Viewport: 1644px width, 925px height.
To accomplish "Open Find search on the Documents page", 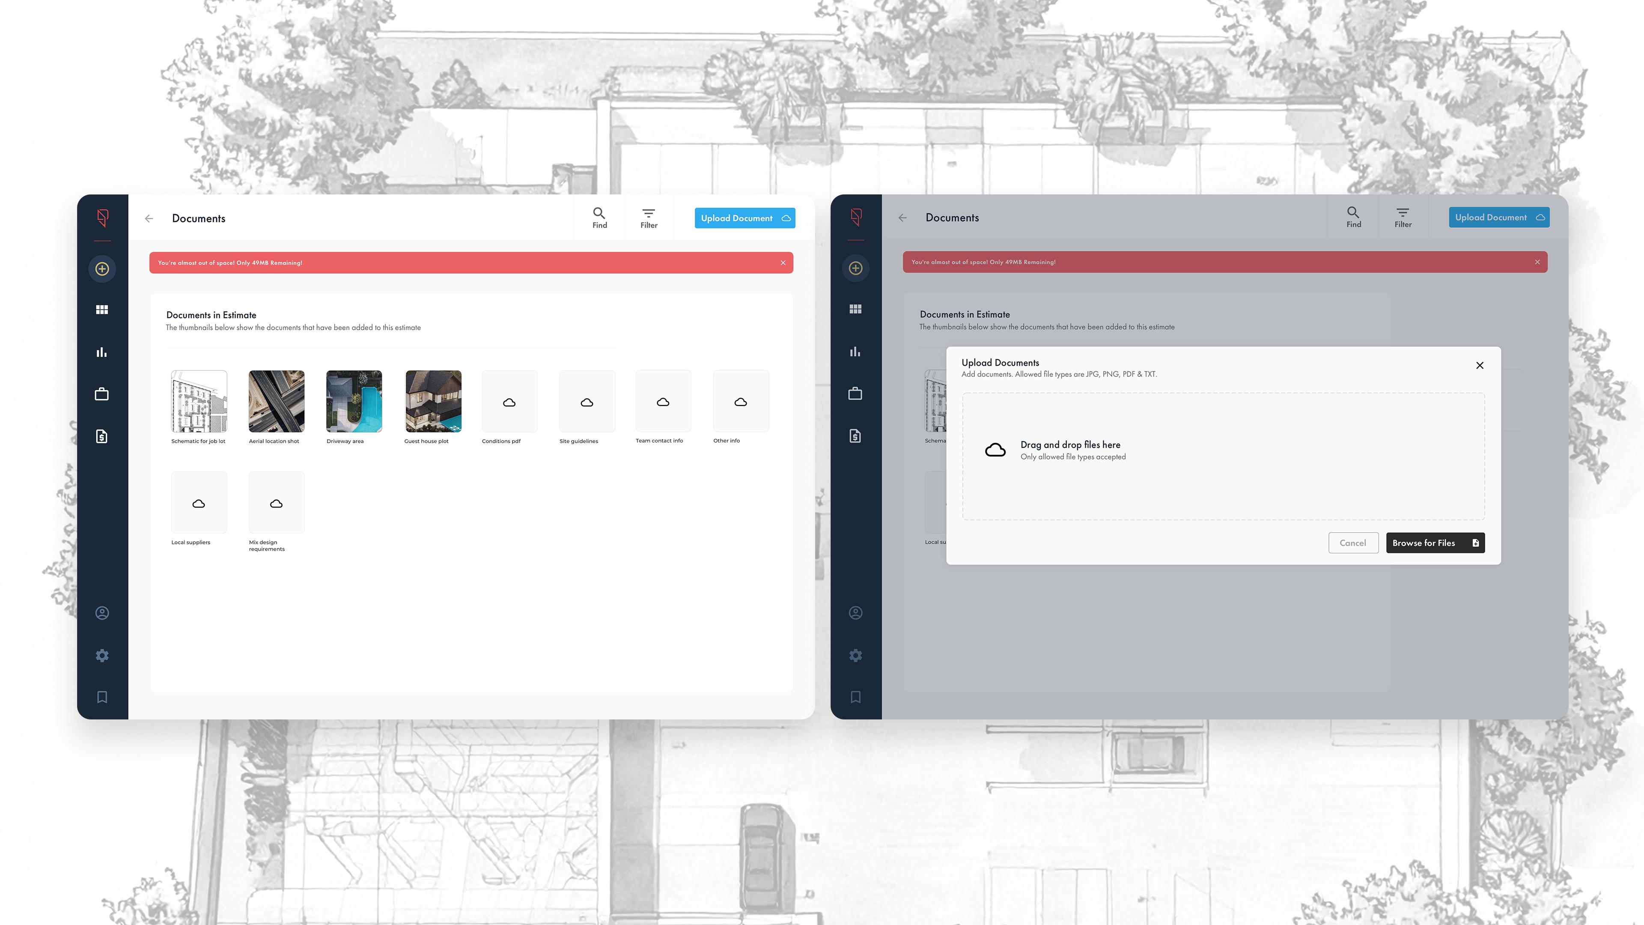I will coord(599,217).
